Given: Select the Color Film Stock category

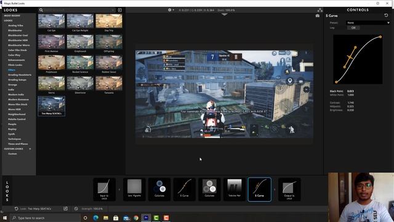Looking at the screenshot, I should (x=17, y=50).
